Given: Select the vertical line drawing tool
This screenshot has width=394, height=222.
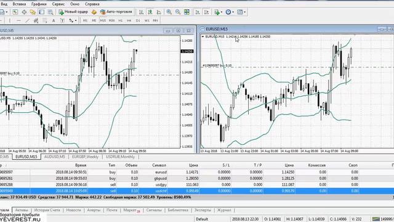Looking at the screenshot, I should 10,20.
